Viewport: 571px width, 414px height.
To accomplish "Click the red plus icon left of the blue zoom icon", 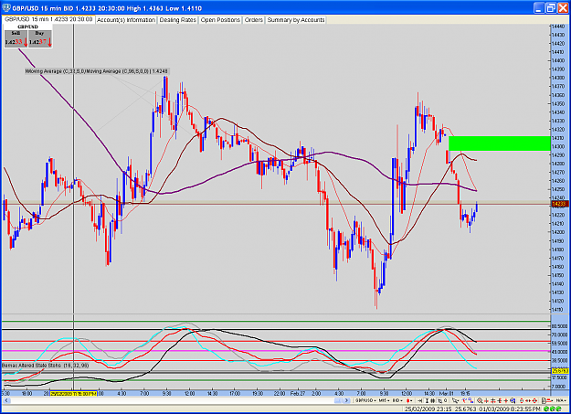I will tap(506, 400).
